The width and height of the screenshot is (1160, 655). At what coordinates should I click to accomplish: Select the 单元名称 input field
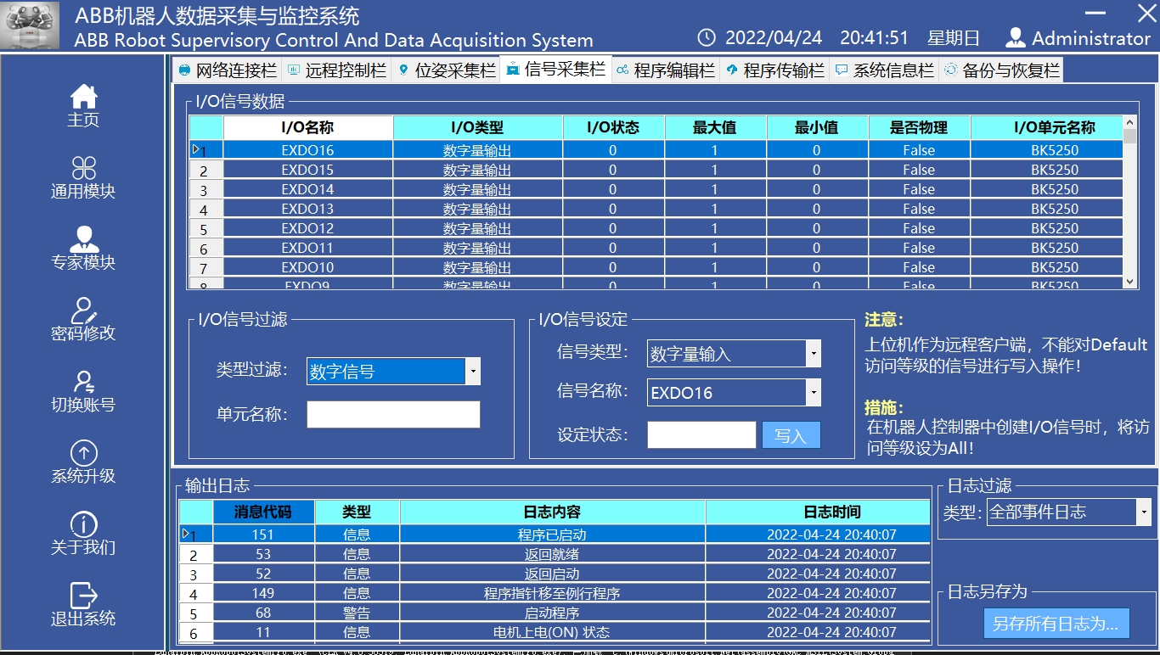pyautogui.click(x=393, y=414)
